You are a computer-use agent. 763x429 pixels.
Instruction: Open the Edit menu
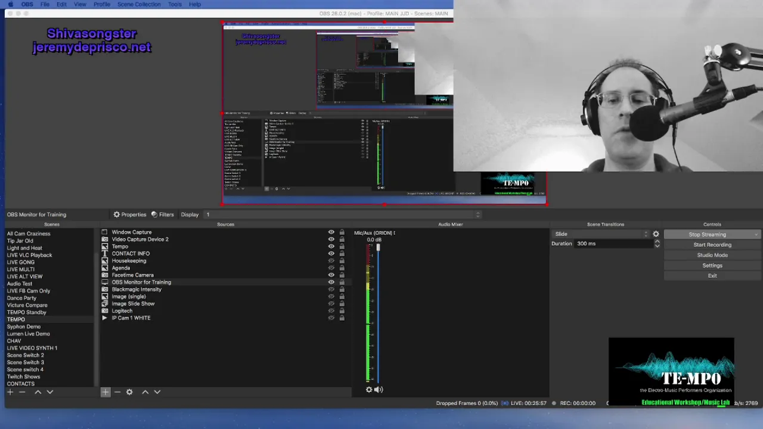61,4
